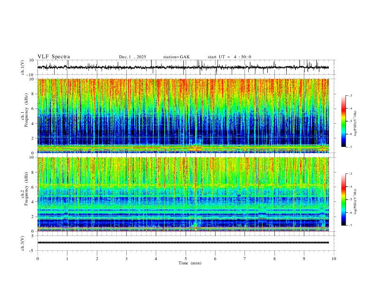376x290 pixels.
Task: Click the "start UT = 4 :50: 0" label
Action: pyautogui.click(x=229, y=57)
